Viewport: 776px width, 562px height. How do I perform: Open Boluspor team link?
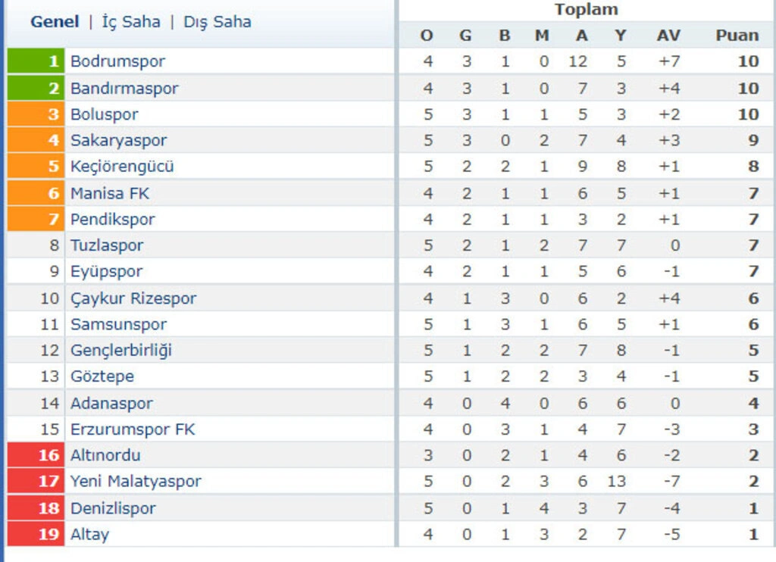pyautogui.click(x=105, y=114)
